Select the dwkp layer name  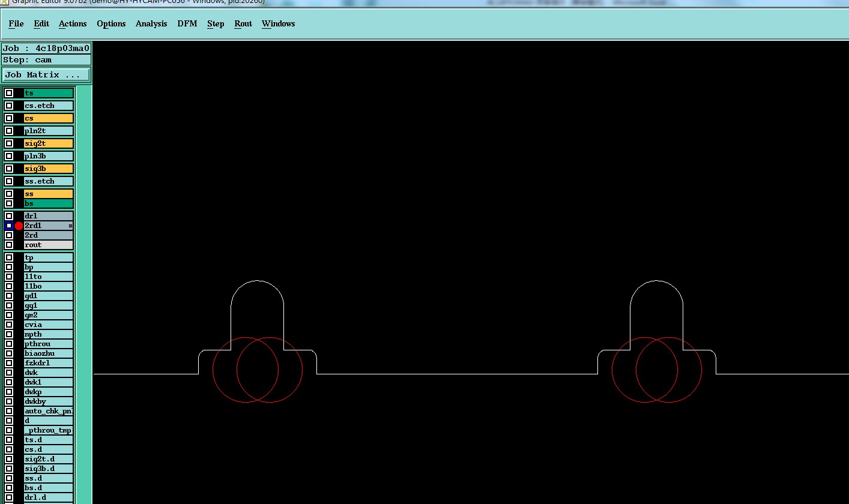coord(48,392)
